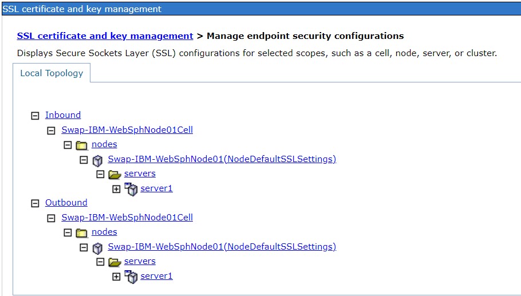Click the server1 icon under Outbound
The height and width of the screenshot is (296, 521).
point(131,277)
